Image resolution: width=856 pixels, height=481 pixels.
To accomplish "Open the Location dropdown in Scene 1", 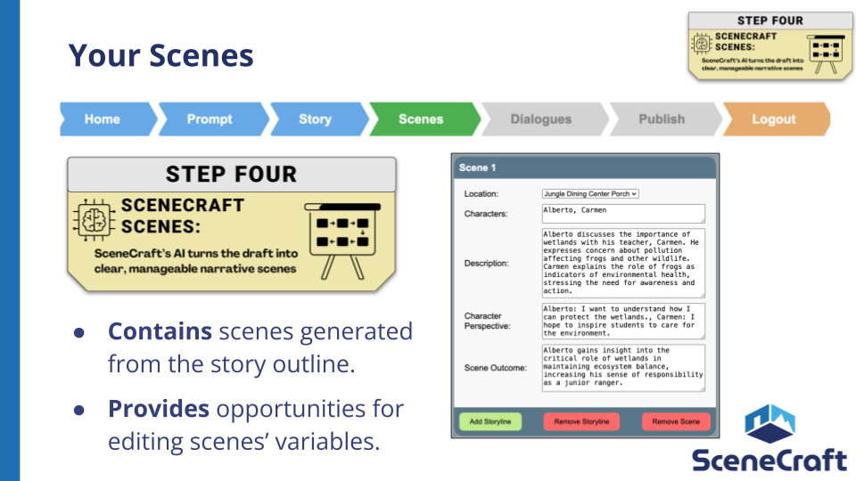I will point(590,193).
